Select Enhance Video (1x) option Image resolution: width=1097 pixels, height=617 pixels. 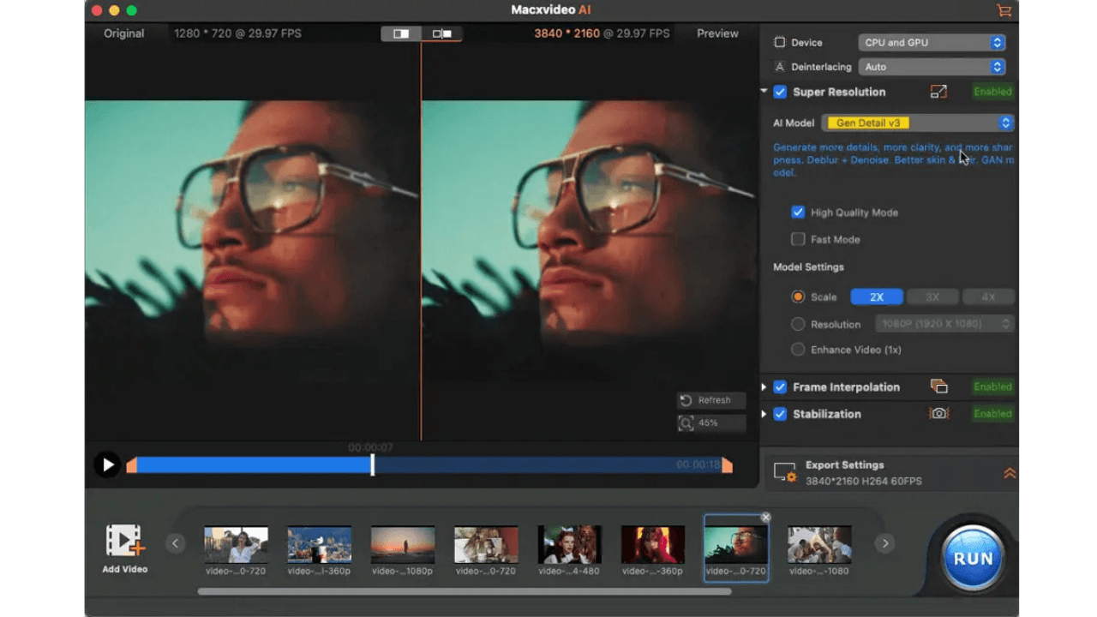798,349
